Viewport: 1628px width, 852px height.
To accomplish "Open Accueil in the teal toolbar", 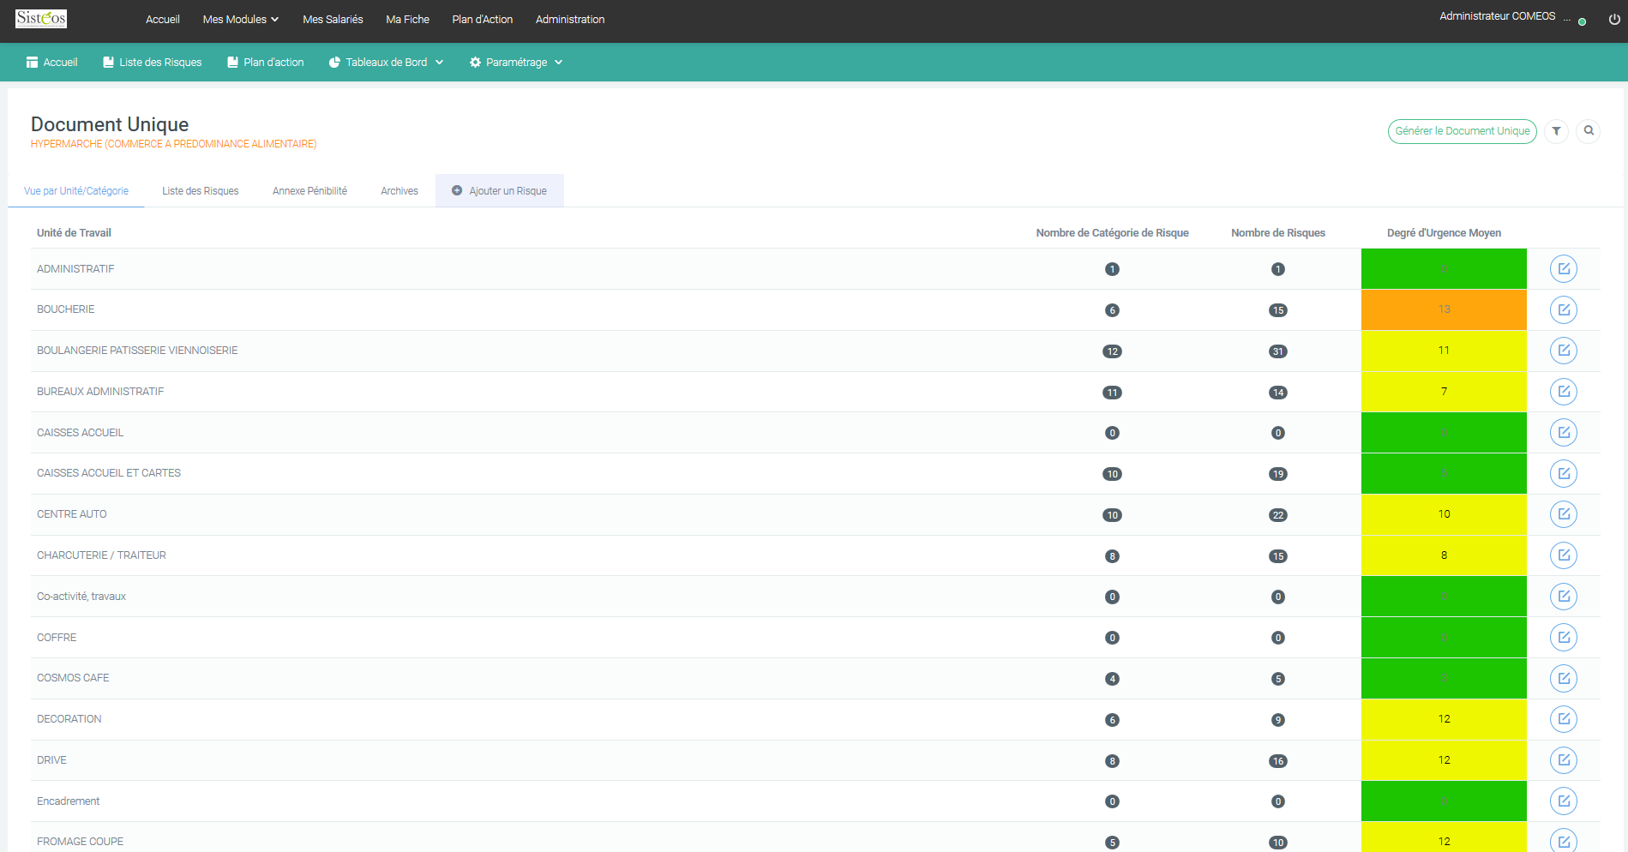I will click(x=51, y=63).
